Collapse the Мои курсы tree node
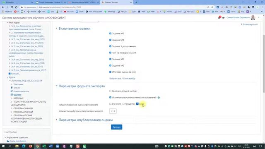This screenshot has width=265, height=149. tap(7, 22)
